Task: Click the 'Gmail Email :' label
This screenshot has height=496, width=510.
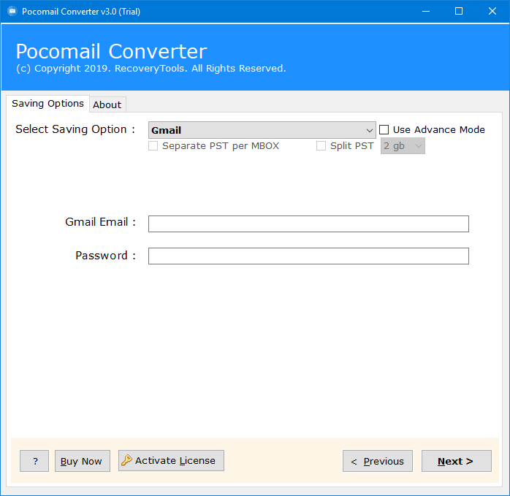Action: click(100, 222)
